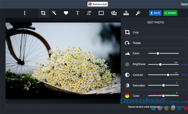
Task: Open the frames rectangle tool
Action: coord(101,13)
